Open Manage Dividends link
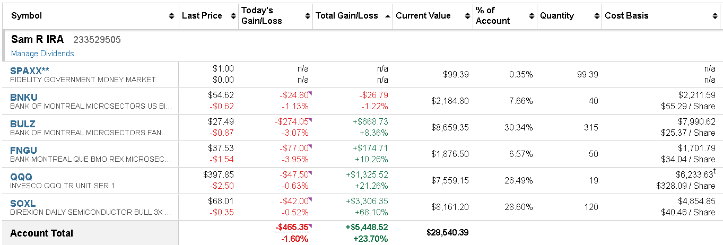Image resolution: width=723 pixels, height=245 pixels. (x=42, y=54)
